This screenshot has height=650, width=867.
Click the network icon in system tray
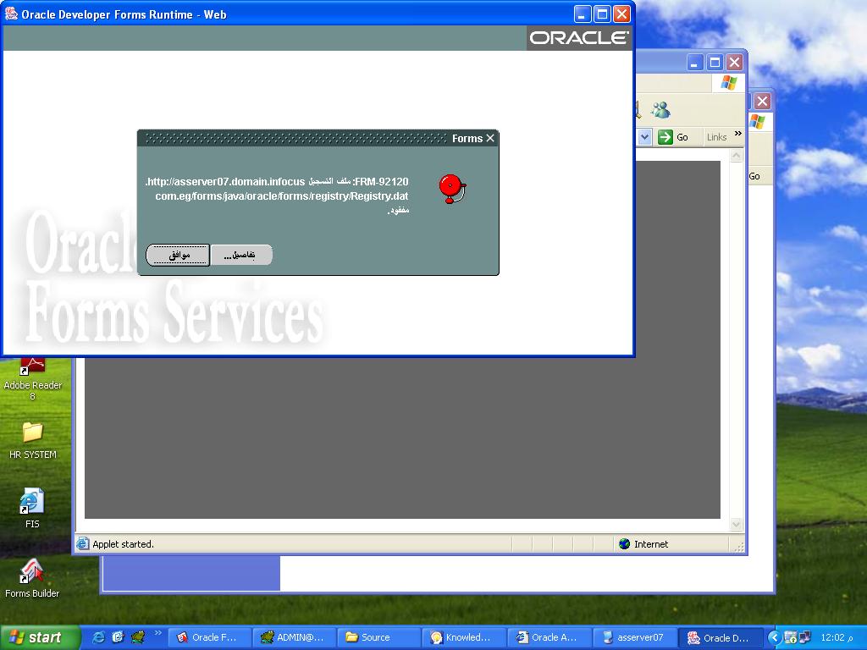[804, 638]
